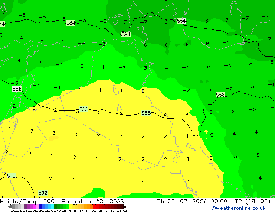
Task: Pick the yellow swatch in the legend
Action: (x=71, y=206)
